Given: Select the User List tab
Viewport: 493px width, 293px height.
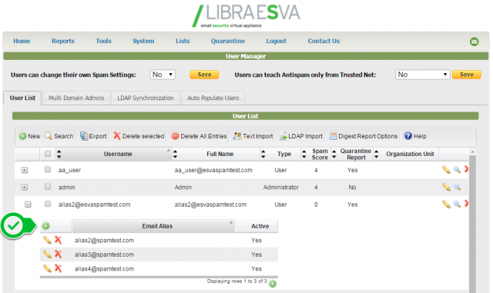Looking at the screenshot, I should click(22, 98).
